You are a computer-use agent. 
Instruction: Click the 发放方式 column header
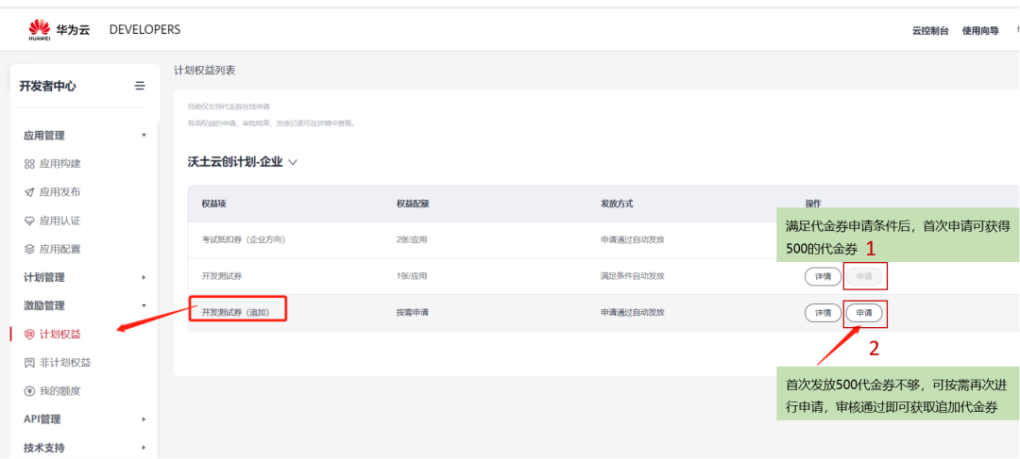point(617,204)
